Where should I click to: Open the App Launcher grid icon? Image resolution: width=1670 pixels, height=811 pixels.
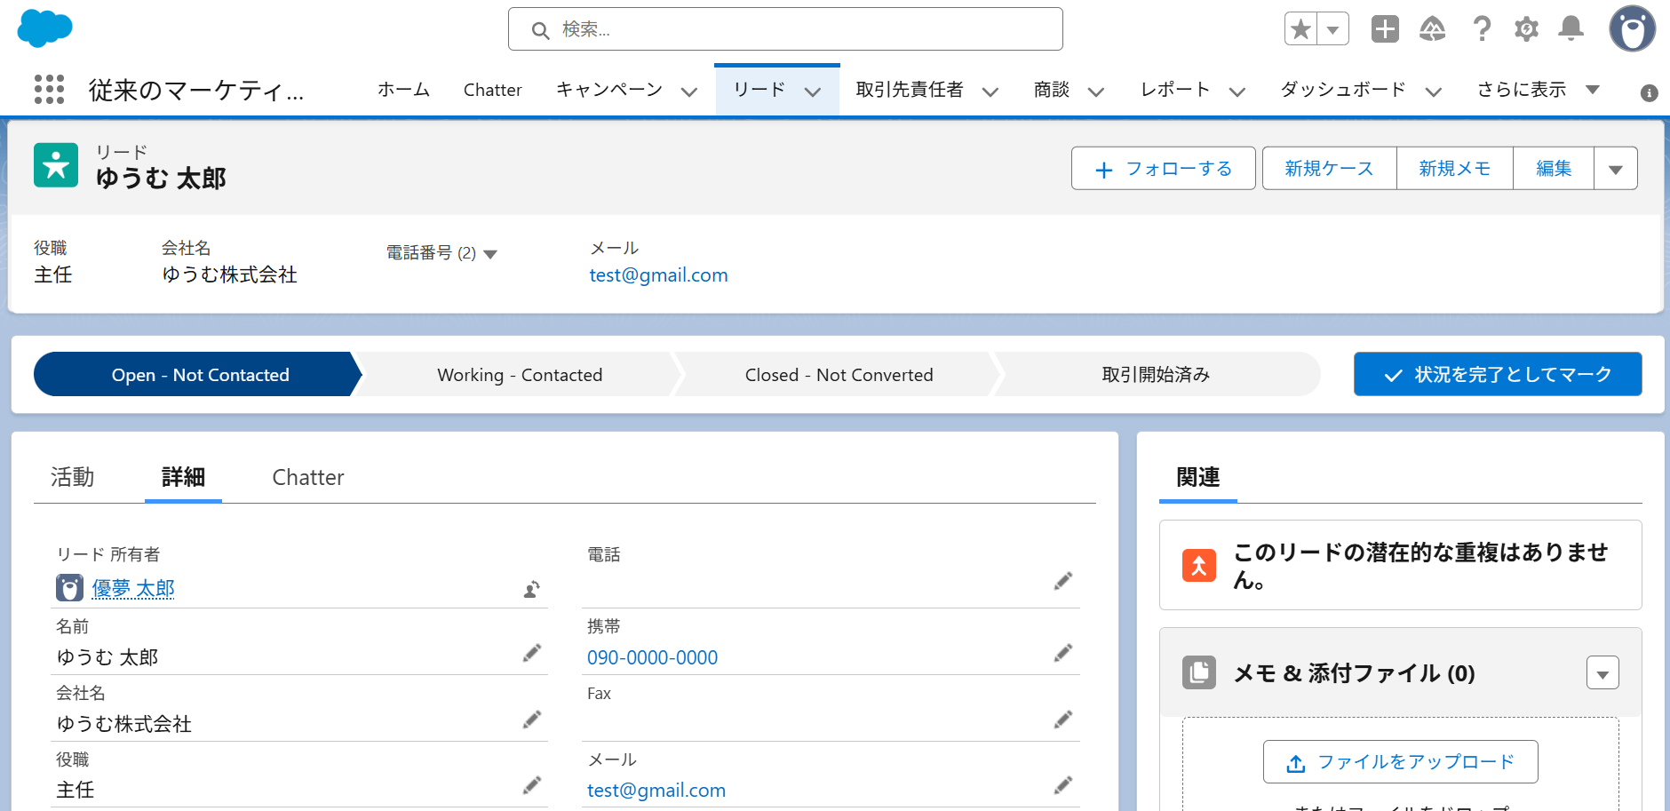pyautogui.click(x=49, y=89)
